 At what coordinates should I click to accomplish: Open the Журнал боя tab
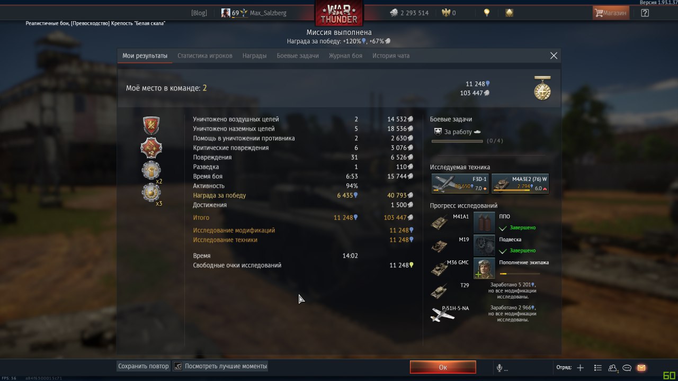point(345,56)
